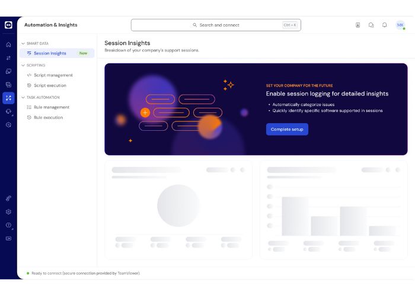The image size is (415, 296).
Task: Open the MK user profile avatar
Action: point(400,25)
